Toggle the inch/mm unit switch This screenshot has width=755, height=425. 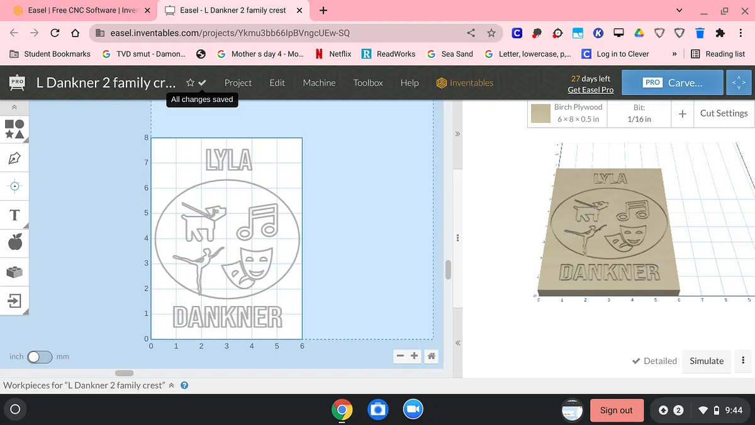pyautogui.click(x=39, y=357)
